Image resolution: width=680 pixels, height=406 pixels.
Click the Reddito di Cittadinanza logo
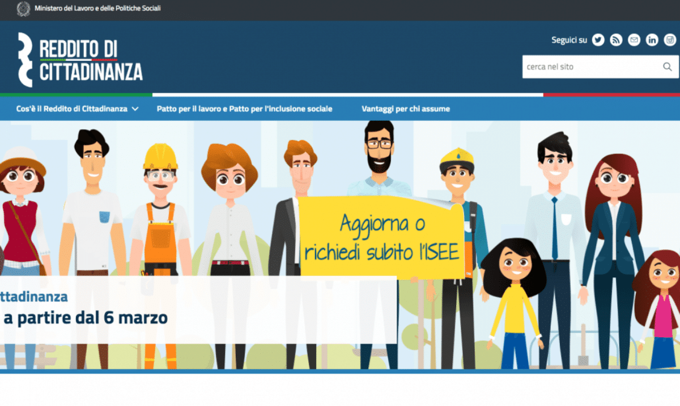80,60
